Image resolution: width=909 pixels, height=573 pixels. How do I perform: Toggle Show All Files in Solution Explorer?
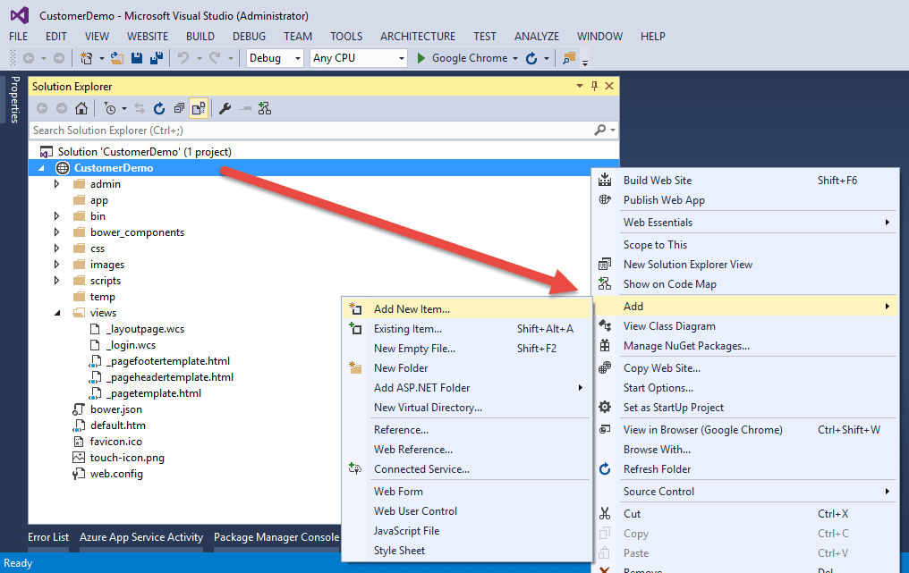[x=199, y=108]
